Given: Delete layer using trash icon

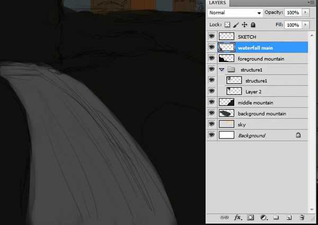Looking at the screenshot, I should (x=302, y=218).
